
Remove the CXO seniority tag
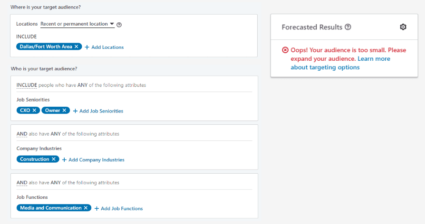coord(35,111)
